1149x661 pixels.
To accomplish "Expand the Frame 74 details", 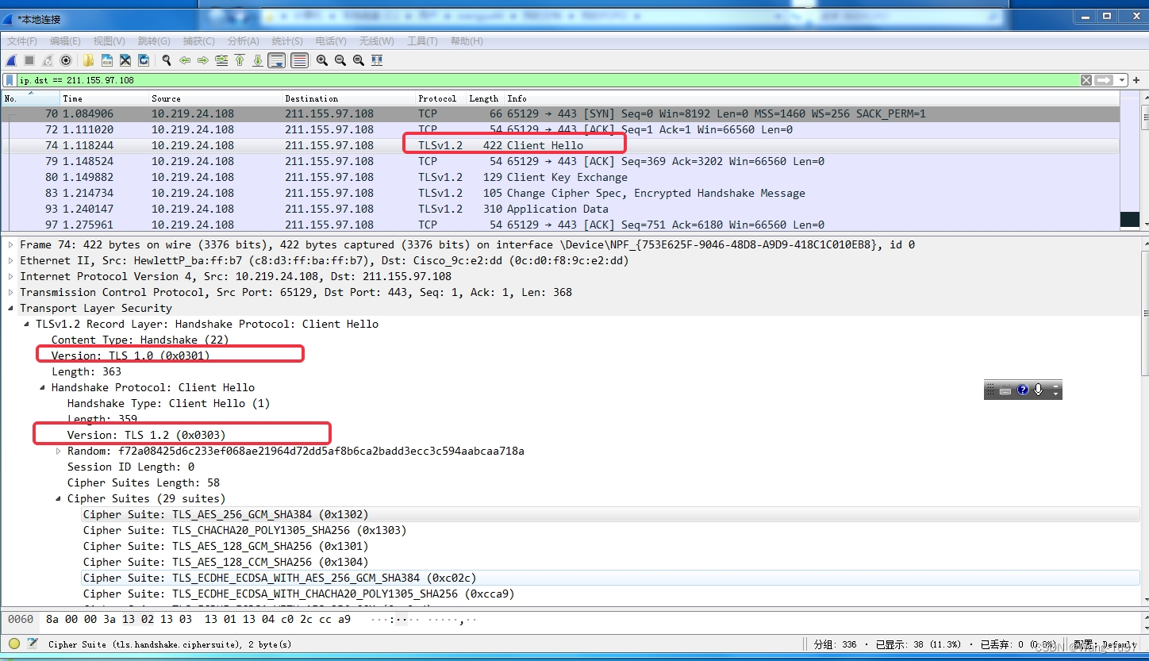I will tap(11, 244).
